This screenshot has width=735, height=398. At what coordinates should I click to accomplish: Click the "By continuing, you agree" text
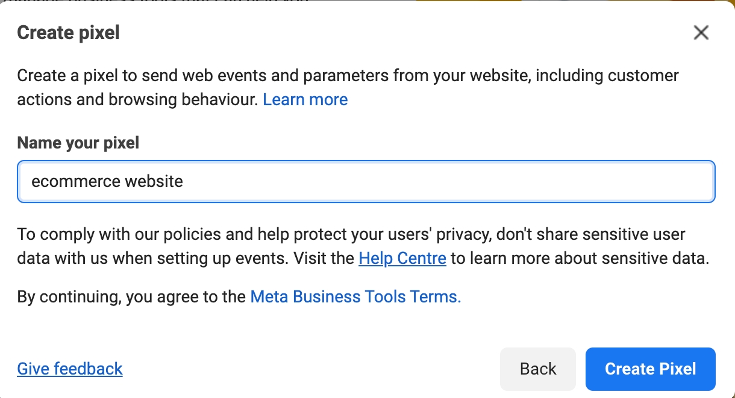tap(131, 296)
